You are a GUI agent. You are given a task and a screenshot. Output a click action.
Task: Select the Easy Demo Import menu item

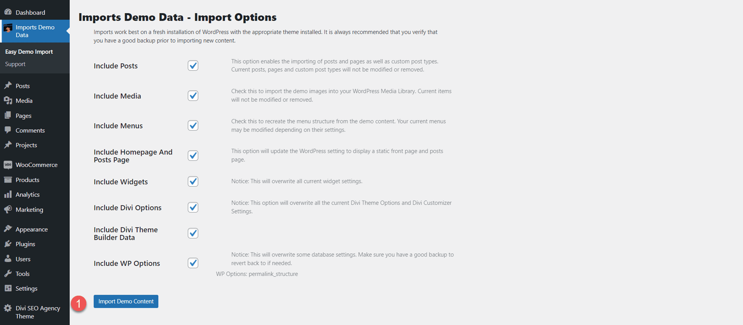click(x=28, y=51)
